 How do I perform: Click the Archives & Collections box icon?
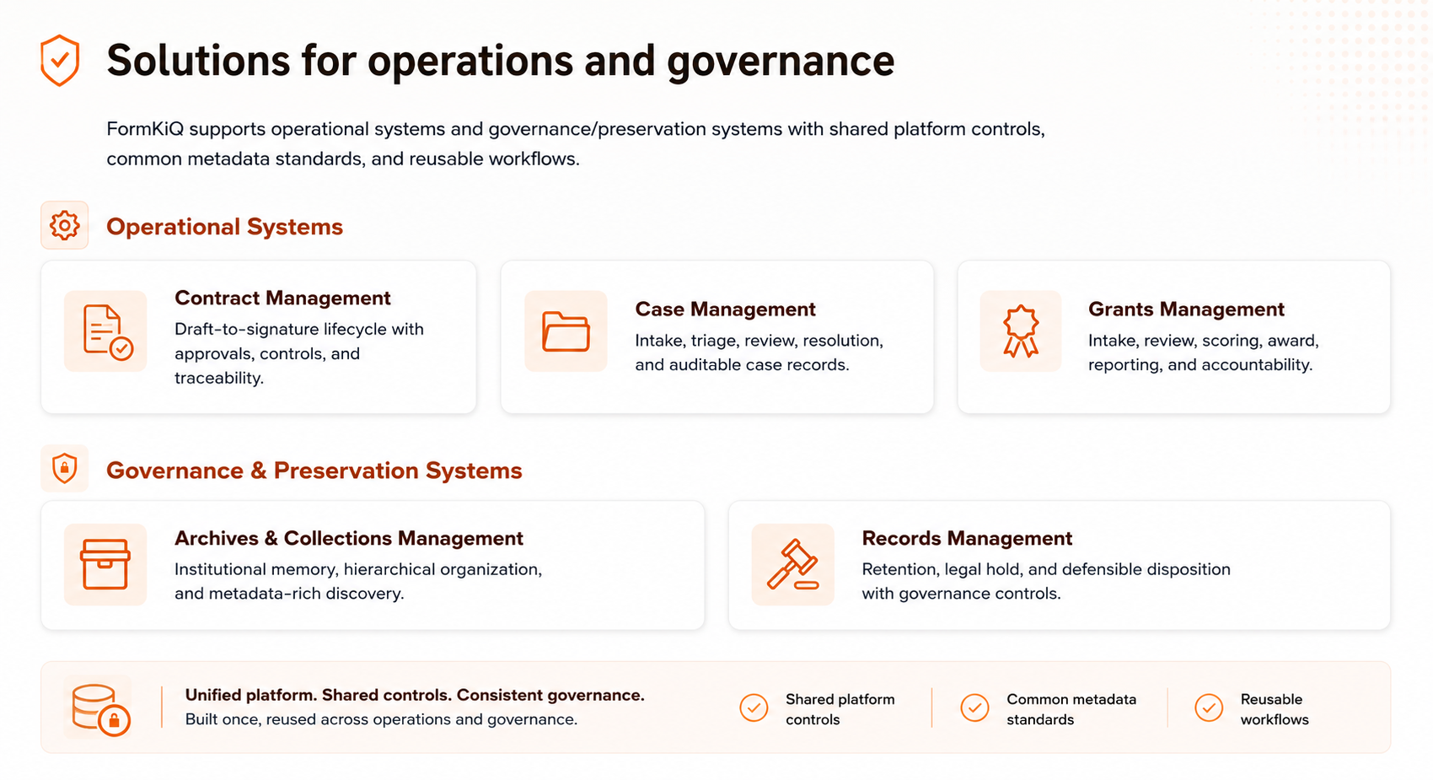coord(105,564)
